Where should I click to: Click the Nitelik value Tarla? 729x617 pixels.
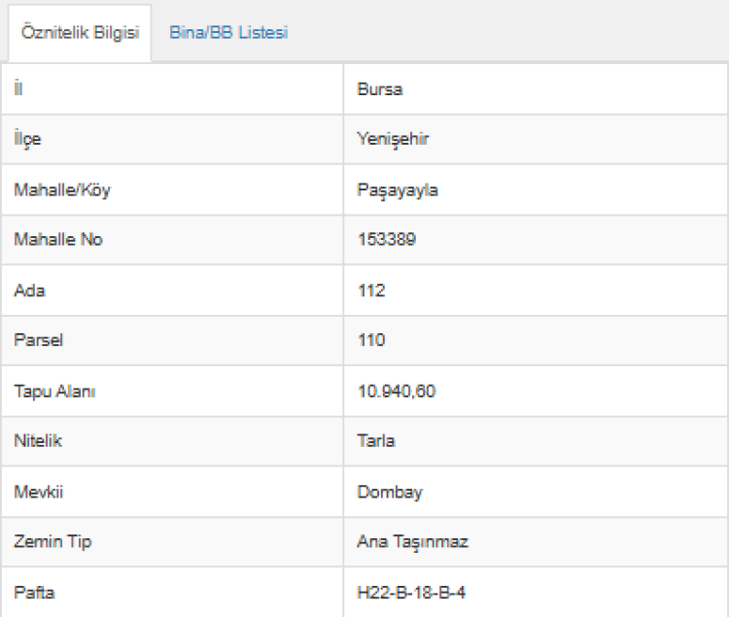coord(376,440)
